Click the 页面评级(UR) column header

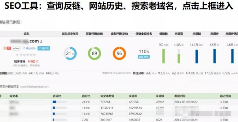(95, 34)
